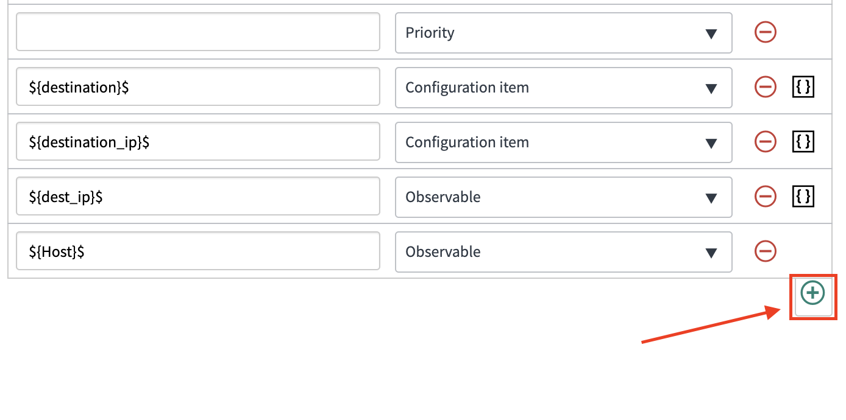This screenshot has width=846, height=420.
Task: Open braces icon for ${dest_ip}$ row
Action: tap(803, 197)
